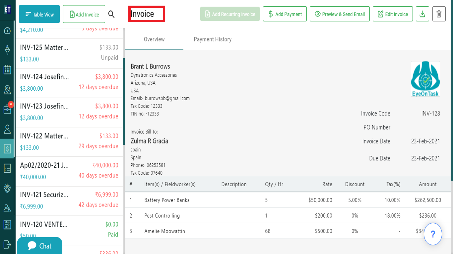Click the Amelie Moowattin fieldworker row
The image size is (453, 254).
click(x=288, y=231)
